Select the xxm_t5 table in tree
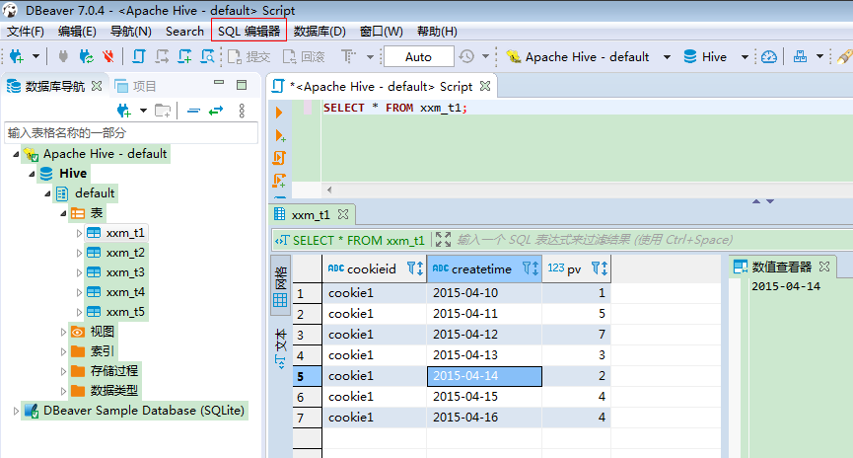 click(x=125, y=312)
